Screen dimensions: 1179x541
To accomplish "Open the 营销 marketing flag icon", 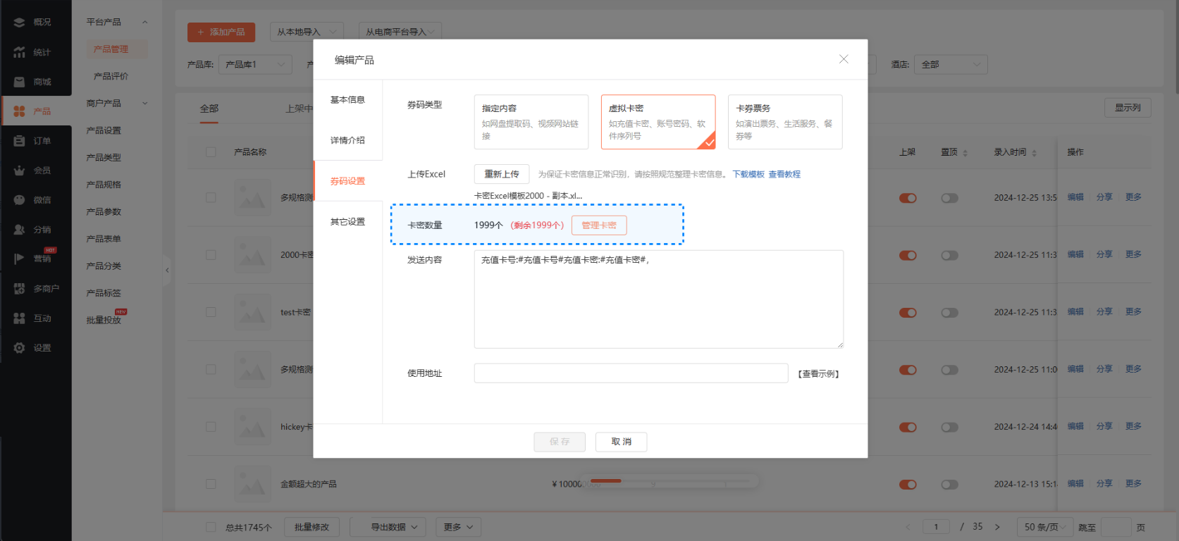I will pos(19,259).
